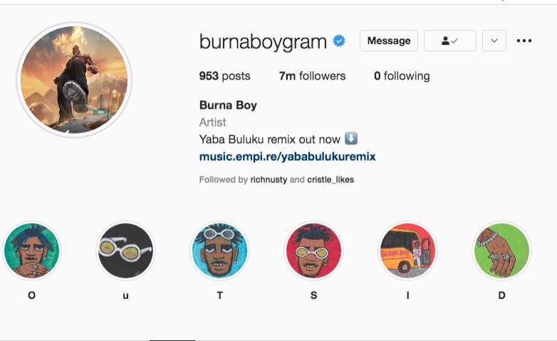Click the burnaboygram username heading

click(x=263, y=41)
